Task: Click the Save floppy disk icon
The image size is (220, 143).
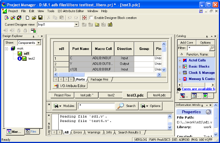Action: click(x=40, y=18)
